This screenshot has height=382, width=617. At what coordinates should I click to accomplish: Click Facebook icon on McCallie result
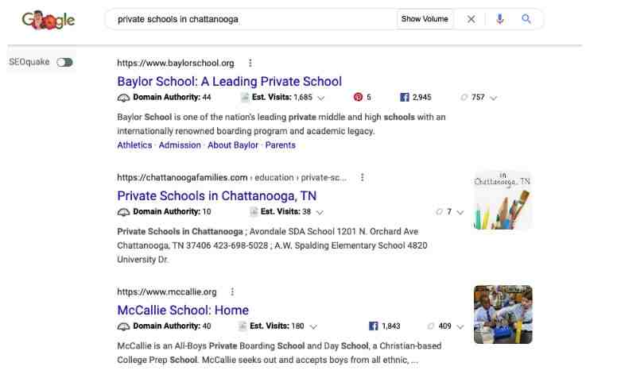click(x=374, y=326)
